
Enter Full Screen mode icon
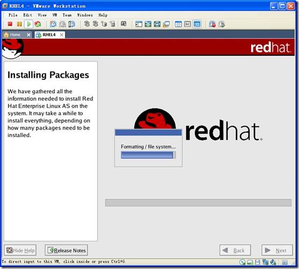tap(157, 24)
